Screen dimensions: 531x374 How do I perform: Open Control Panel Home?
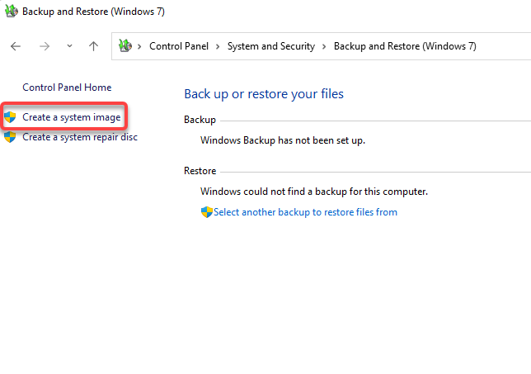click(x=67, y=88)
